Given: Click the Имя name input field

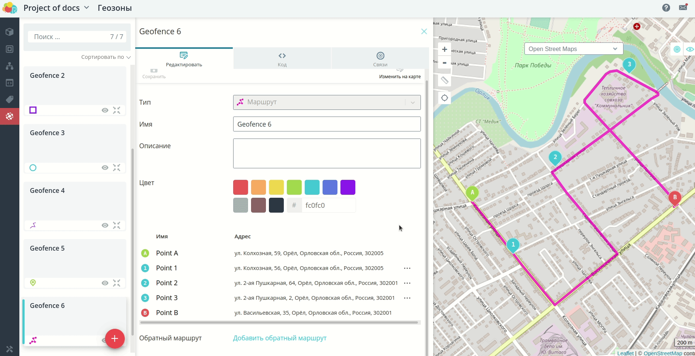Looking at the screenshot, I should coord(327,124).
